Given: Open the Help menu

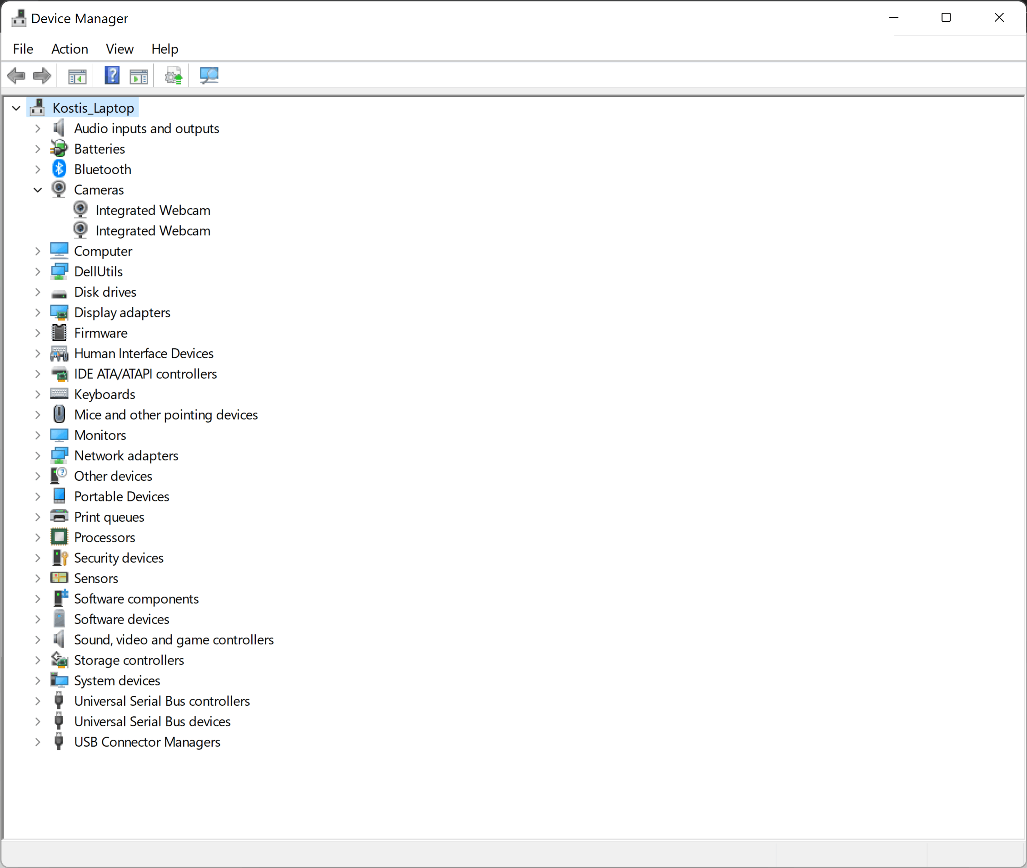Looking at the screenshot, I should (165, 49).
